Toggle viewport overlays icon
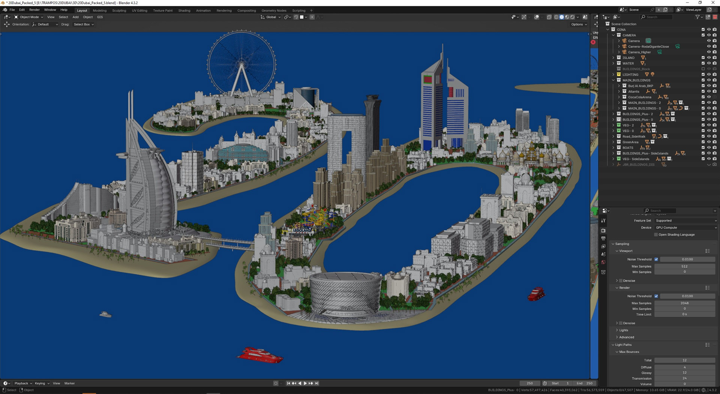 point(537,17)
